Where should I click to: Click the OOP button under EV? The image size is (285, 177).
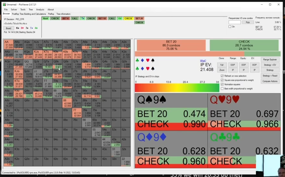(254, 65)
